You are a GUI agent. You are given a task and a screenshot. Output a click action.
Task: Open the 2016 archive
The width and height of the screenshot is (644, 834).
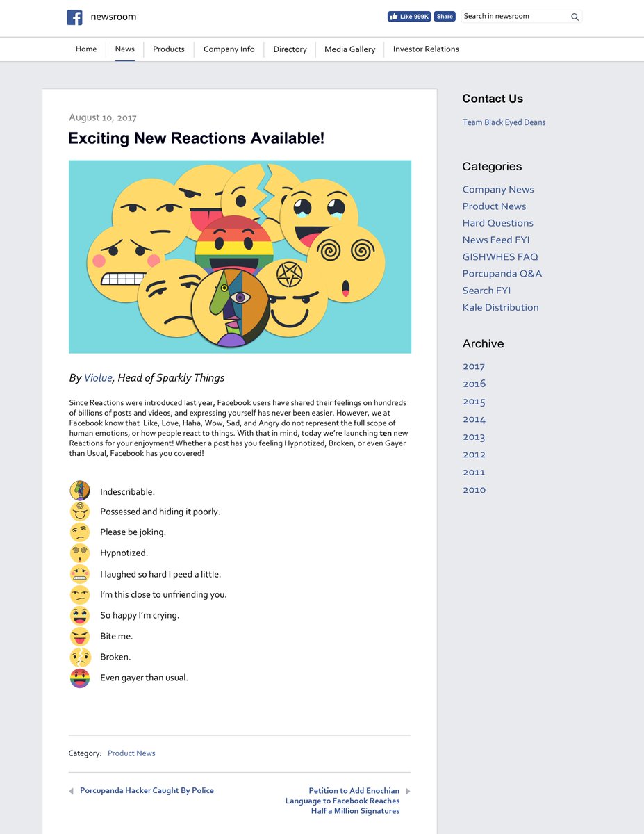474,384
